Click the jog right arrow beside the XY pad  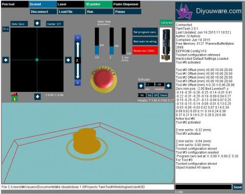point(68,60)
